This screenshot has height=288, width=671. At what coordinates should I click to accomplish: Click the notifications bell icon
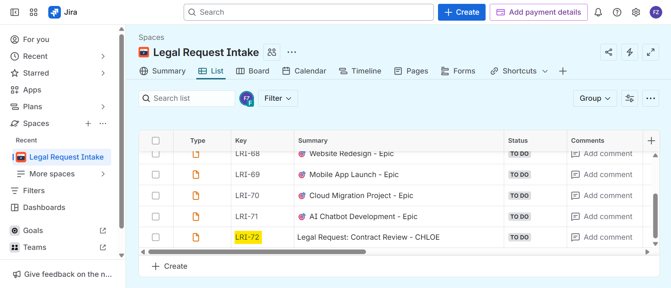click(598, 12)
